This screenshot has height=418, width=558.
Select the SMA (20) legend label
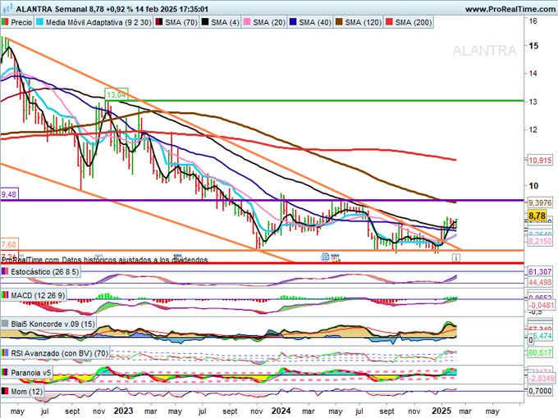[269, 22]
